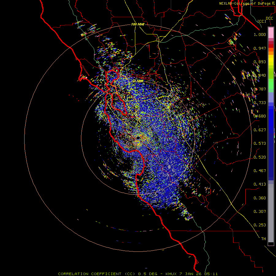Pick the red segment of the color bar

271,46
